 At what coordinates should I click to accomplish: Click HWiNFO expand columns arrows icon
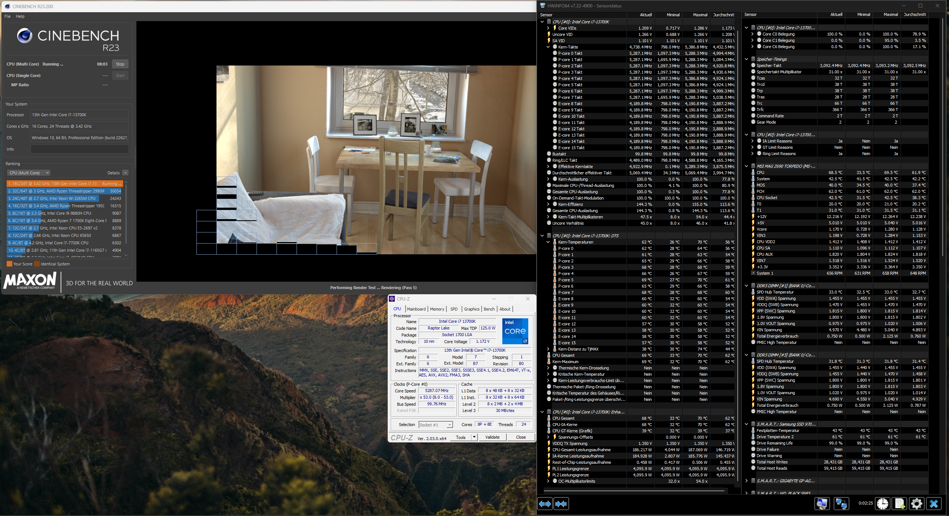pos(545,504)
